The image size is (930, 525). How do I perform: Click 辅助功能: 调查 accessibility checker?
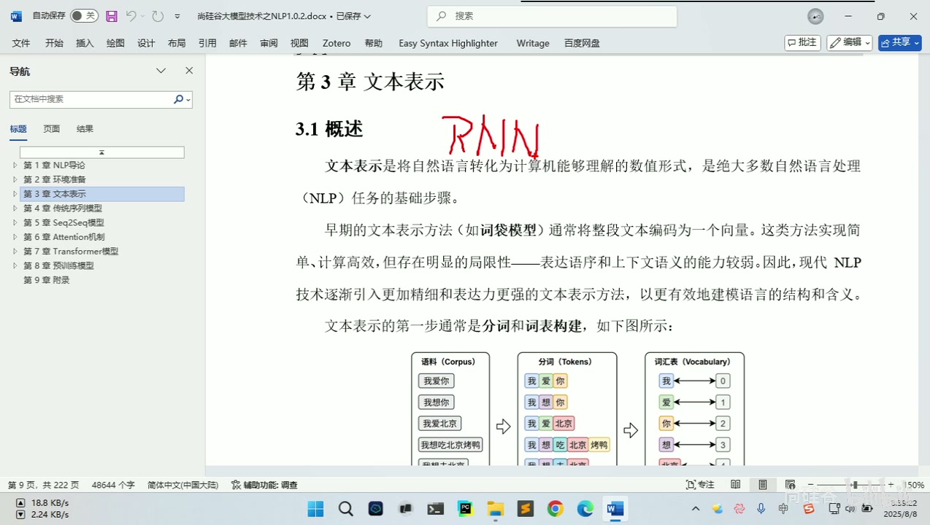pyautogui.click(x=264, y=485)
